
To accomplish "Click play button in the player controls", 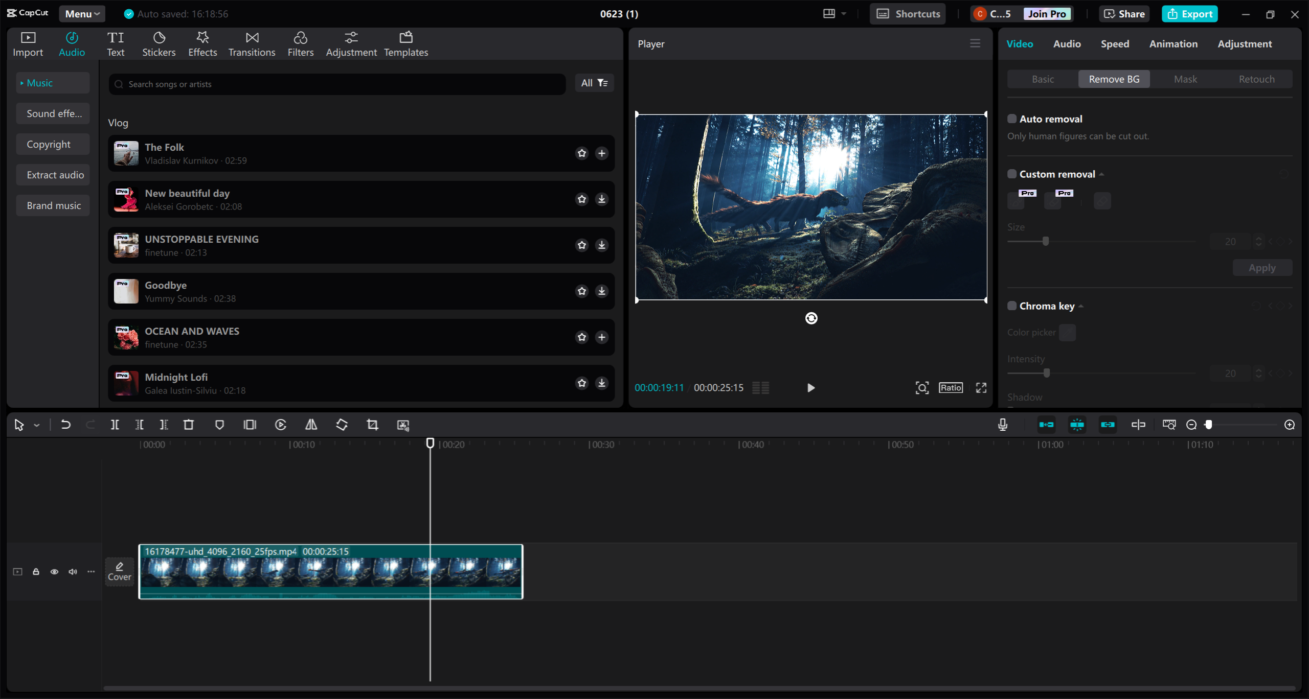I will [810, 387].
